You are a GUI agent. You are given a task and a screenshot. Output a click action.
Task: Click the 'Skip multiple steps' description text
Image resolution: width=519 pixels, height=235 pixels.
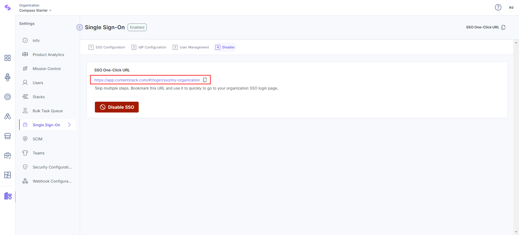coord(187,88)
